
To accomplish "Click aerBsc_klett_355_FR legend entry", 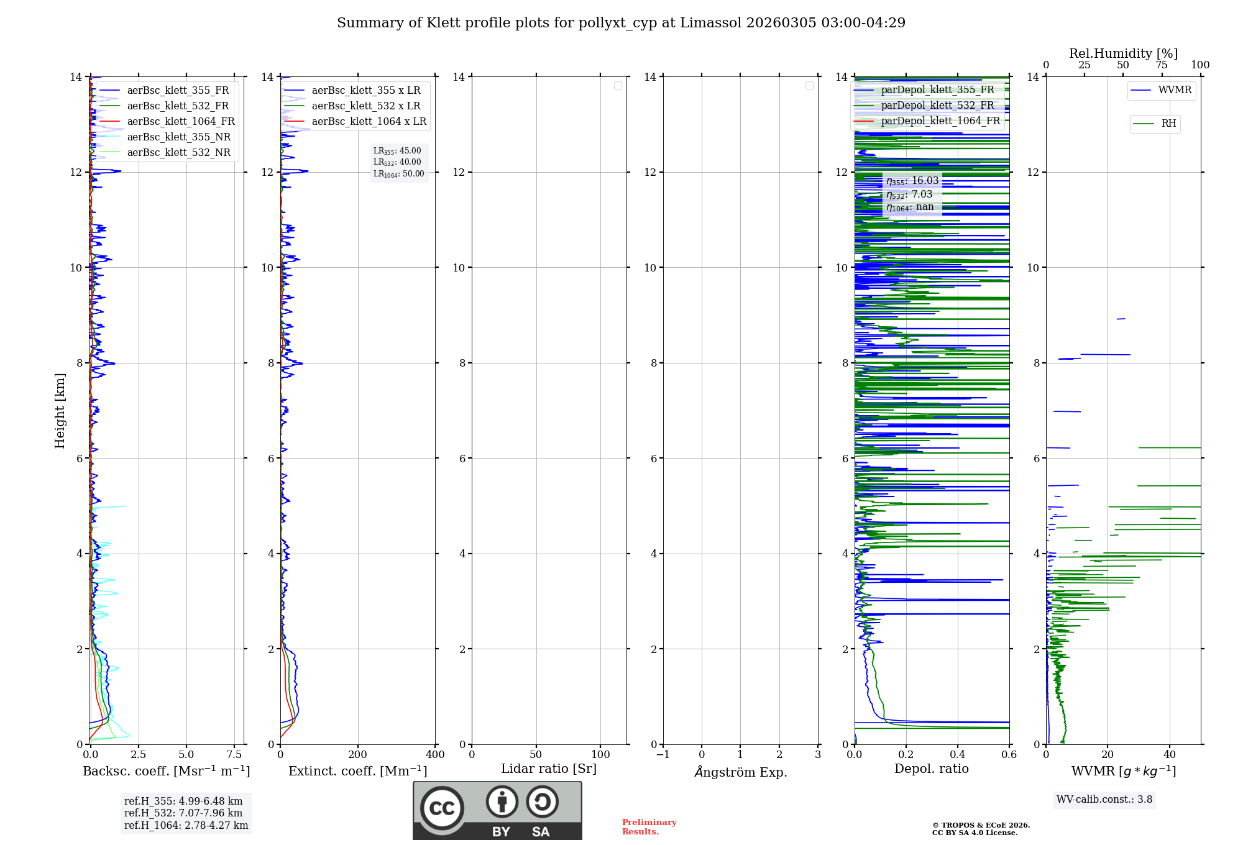I will 178,91.
